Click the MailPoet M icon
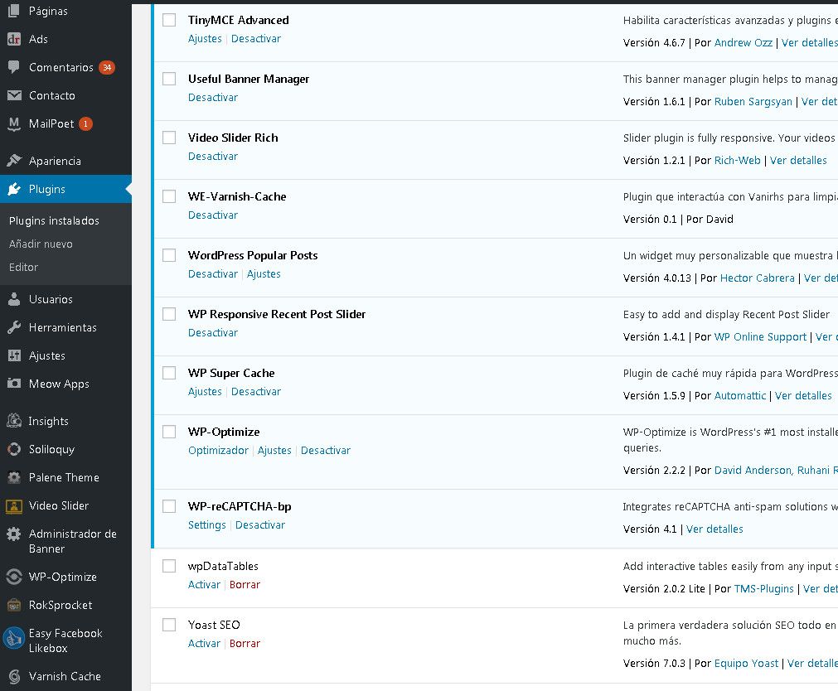This screenshot has height=691, width=838. [x=14, y=124]
